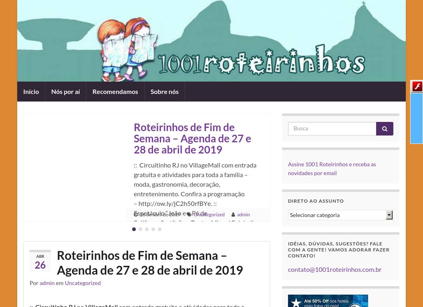Select the fourth slider pagination dot

click(153, 229)
